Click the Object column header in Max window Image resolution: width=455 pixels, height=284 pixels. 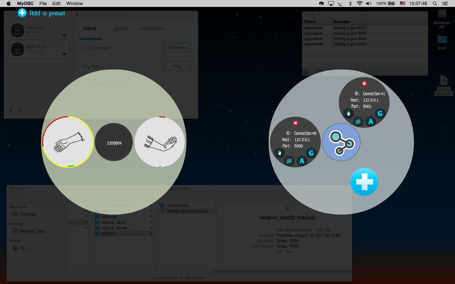tap(309, 22)
